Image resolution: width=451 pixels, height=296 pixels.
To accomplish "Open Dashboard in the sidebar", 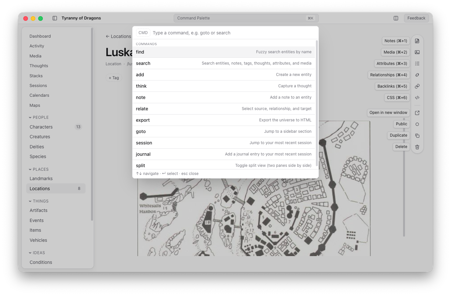I will point(56,36).
